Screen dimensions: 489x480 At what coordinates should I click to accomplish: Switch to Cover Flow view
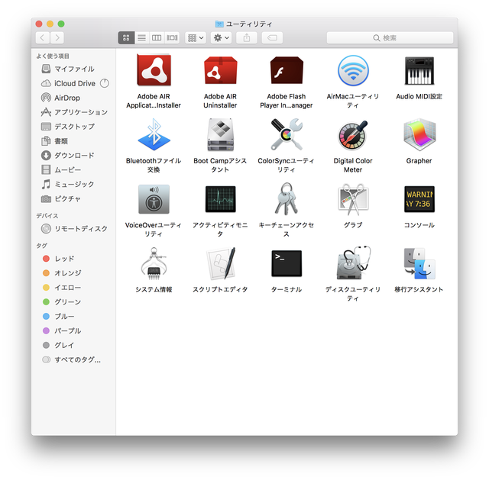[172, 37]
